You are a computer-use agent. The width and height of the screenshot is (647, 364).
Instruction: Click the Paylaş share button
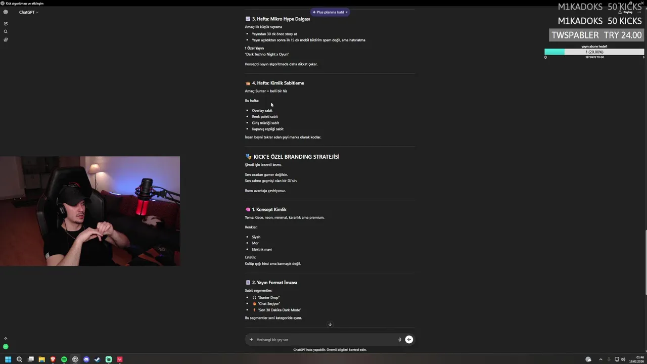point(627,12)
